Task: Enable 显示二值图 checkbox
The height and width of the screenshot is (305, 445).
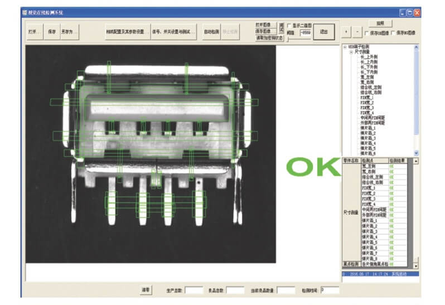Action: tap(289, 25)
